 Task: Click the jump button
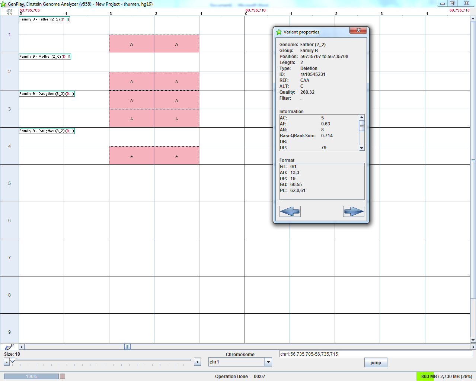[x=376, y=362]
